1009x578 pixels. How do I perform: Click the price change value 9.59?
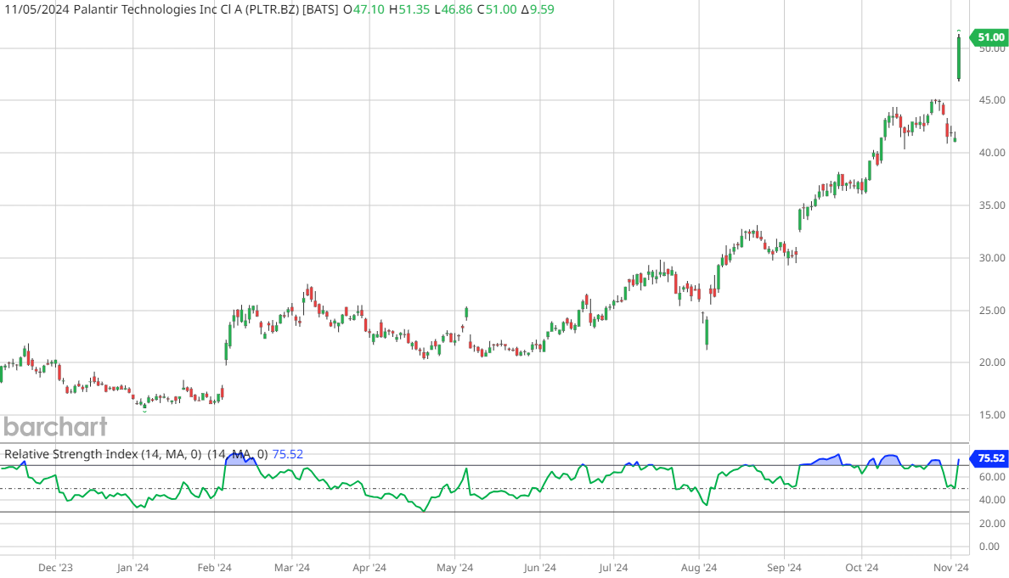pyautogui.click(x=542, y=9)
